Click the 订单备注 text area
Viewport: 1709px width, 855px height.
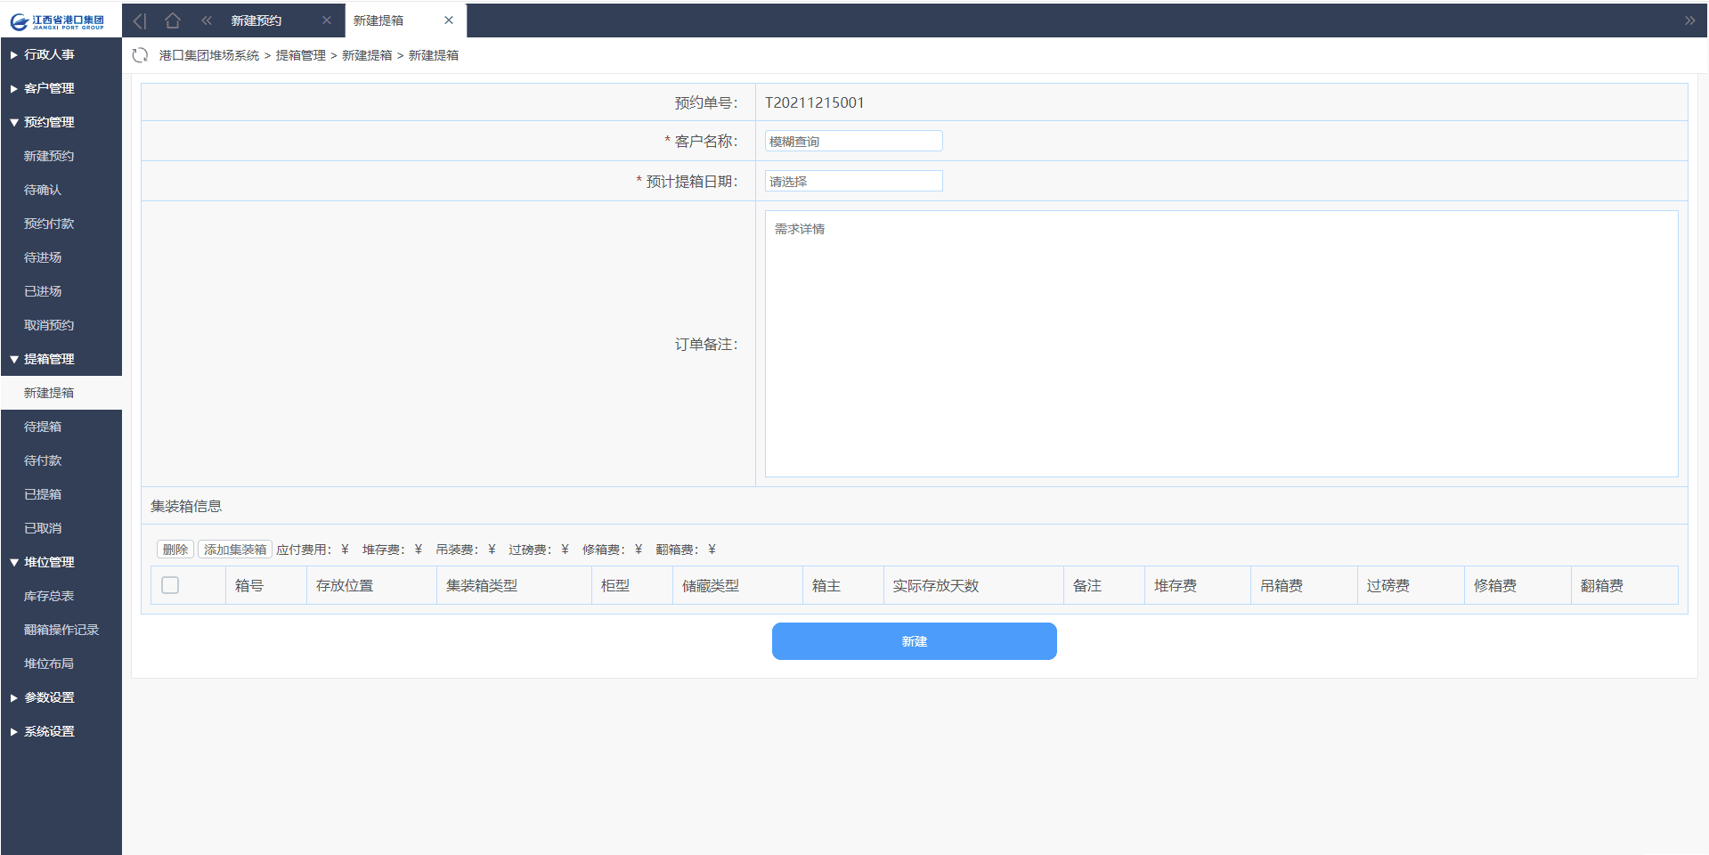[x=1221, y=344]
